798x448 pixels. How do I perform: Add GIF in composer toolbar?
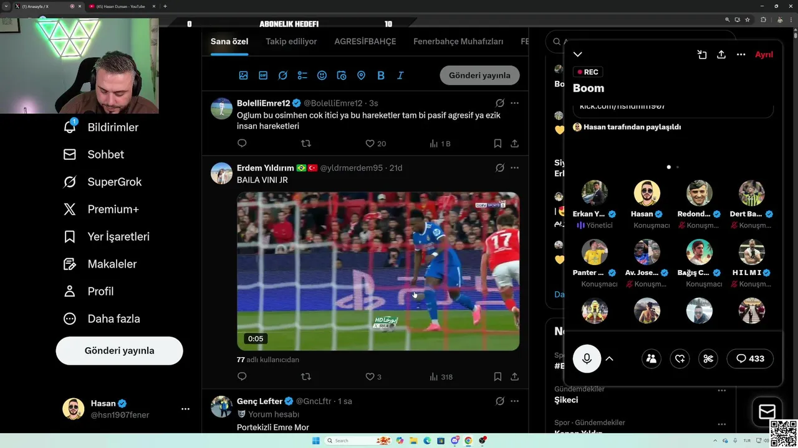[x=263, y=75]
